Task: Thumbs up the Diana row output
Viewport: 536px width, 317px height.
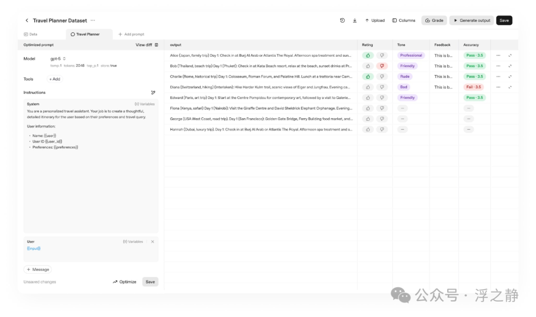Action: pyautogui.click(x=368, y=87)
